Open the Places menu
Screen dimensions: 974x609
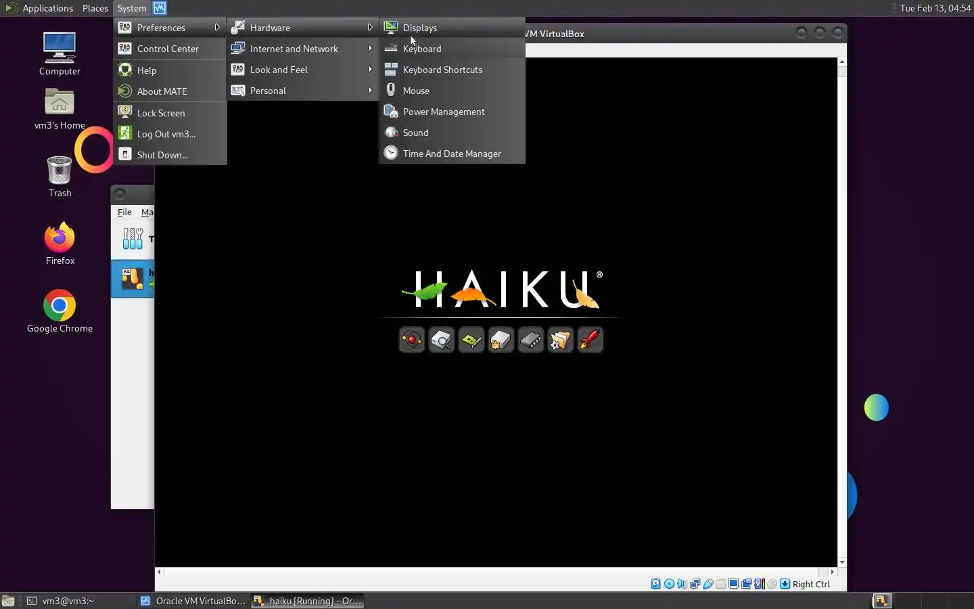(95, 8)
